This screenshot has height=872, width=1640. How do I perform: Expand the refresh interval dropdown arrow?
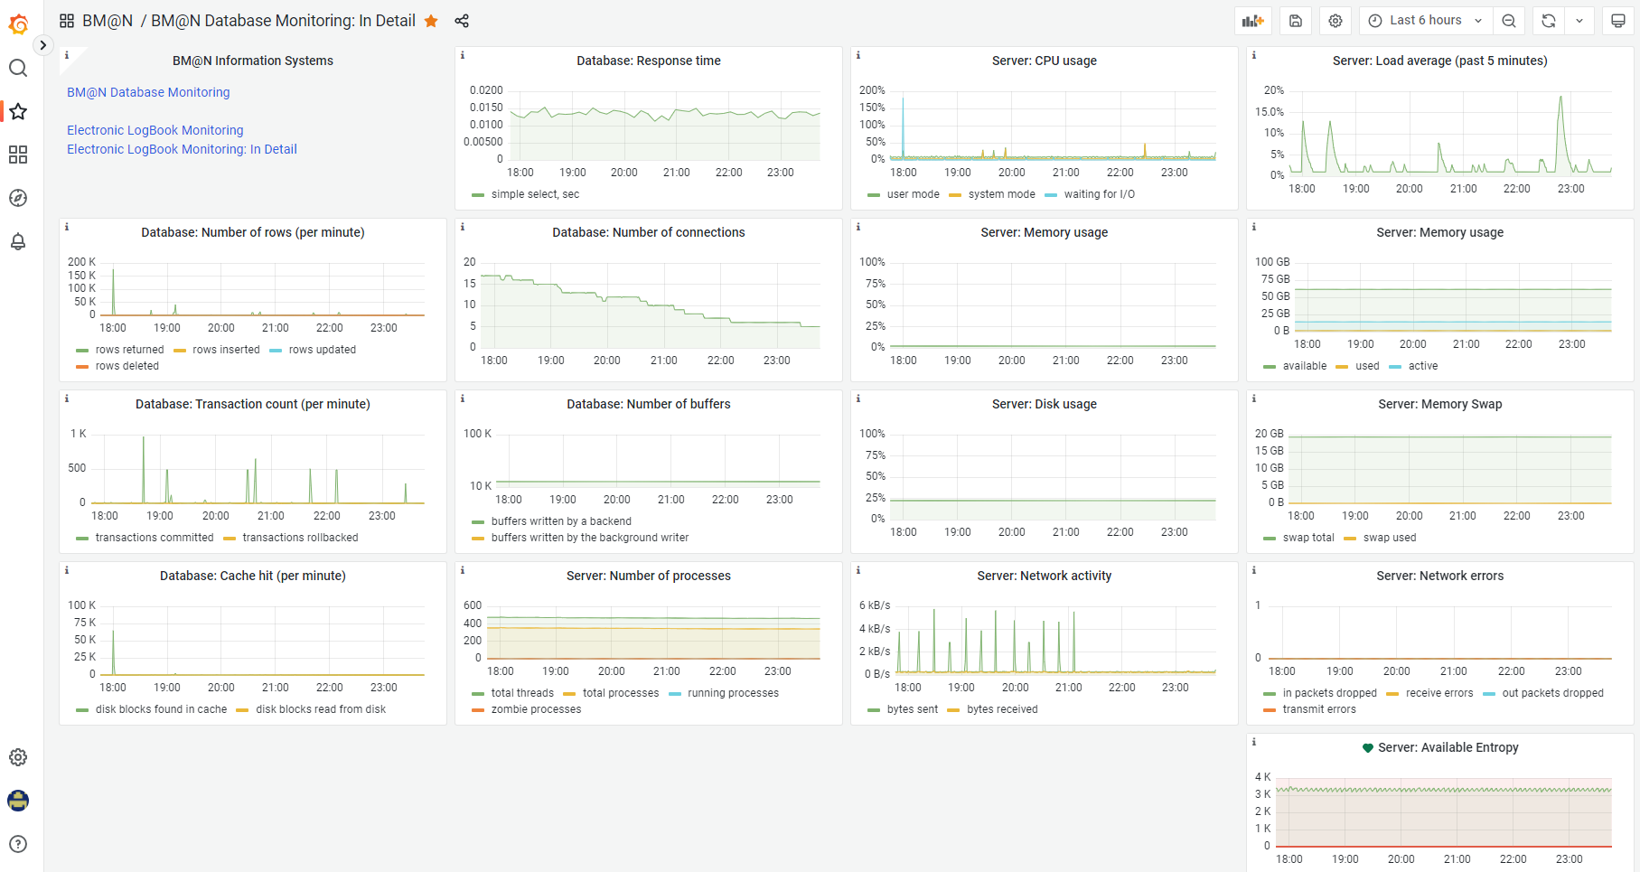tap(1579, 21)
